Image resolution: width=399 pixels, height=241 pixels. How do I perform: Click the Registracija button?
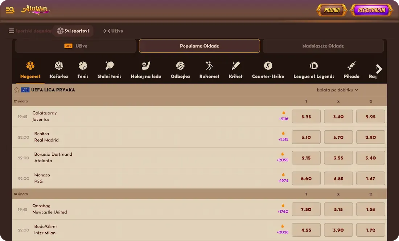click(x=371, y=10)
